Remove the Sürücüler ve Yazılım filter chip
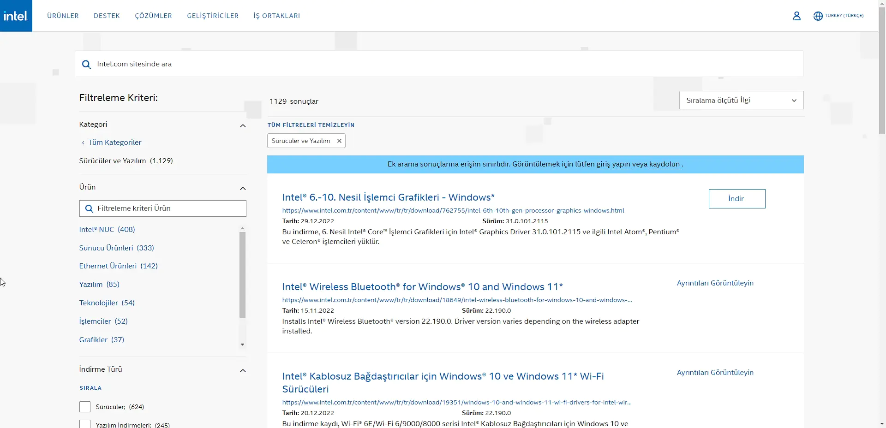The width and height of the screenshot is (886, 428). (339, 141)
